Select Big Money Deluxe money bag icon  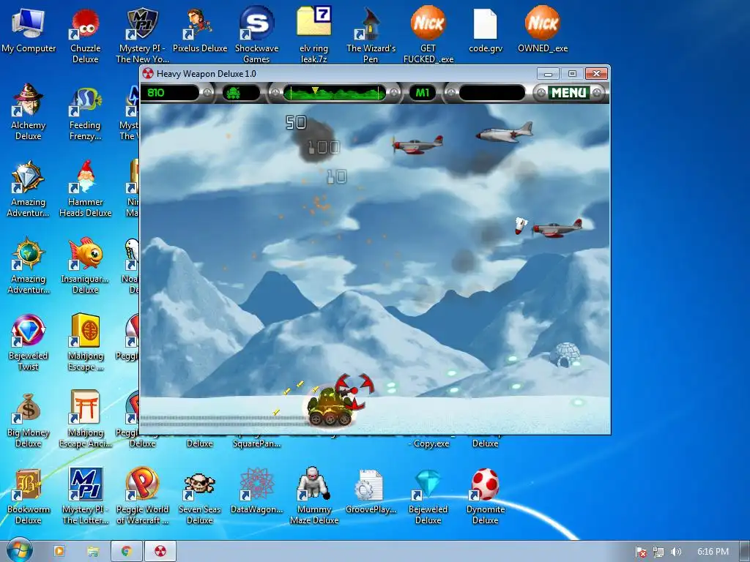(x=29, y=421)
